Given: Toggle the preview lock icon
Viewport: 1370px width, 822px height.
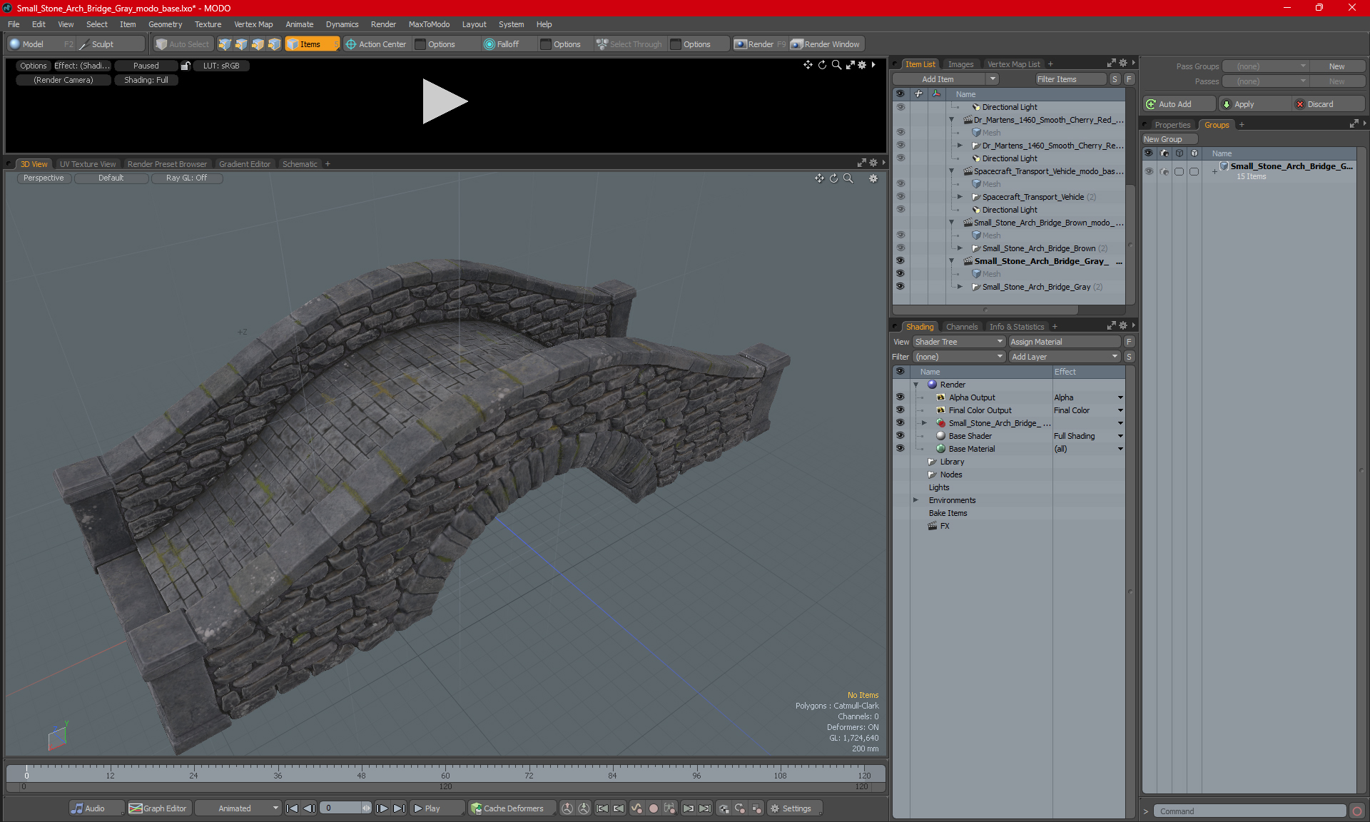Looking at the screenshot, I should (186, 66).
